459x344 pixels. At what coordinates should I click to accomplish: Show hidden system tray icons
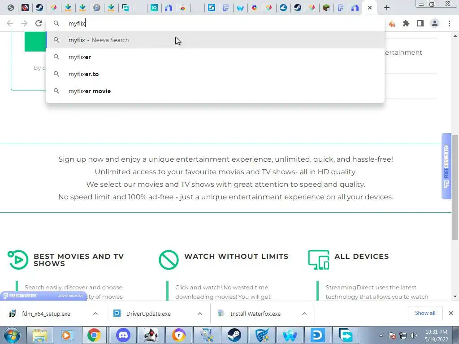pyautogui.click(x=381, y=335)
